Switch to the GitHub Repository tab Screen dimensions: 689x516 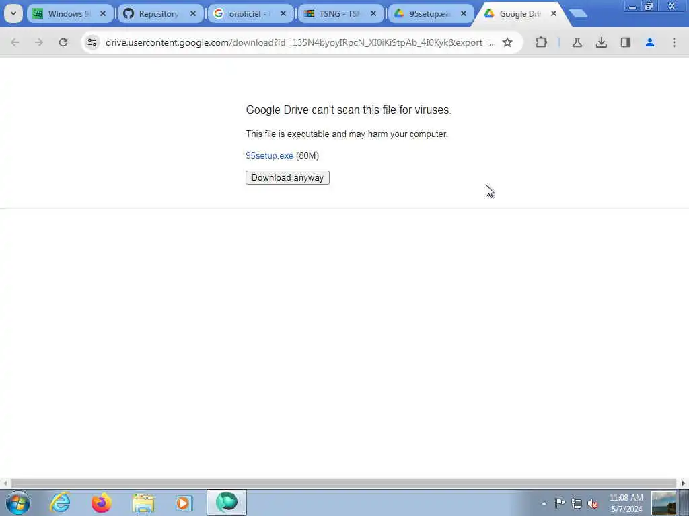point(160,14)
